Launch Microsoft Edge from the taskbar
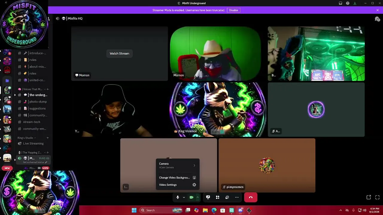Viewport: 383px width, 215px height. [214, 210]
